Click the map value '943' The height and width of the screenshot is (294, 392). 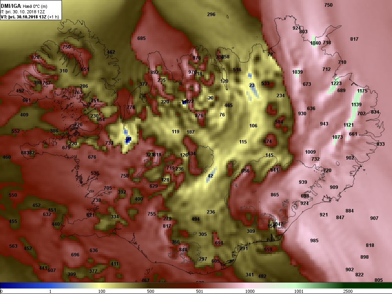point(324,124)
